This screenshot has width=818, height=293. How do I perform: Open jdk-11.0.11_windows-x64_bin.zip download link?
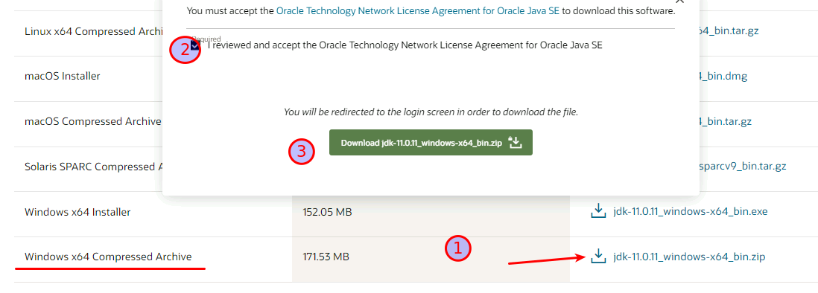click(689, 256)
